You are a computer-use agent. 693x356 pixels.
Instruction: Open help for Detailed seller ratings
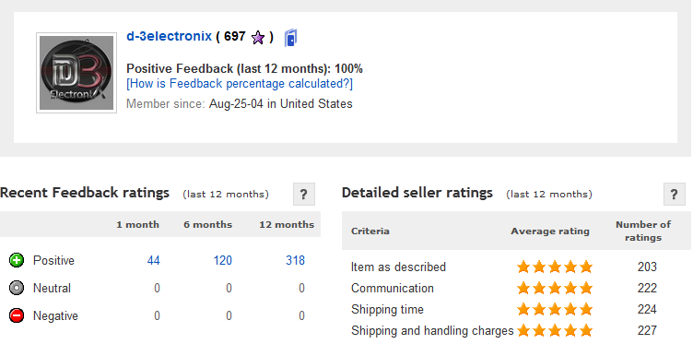point(675,195)
